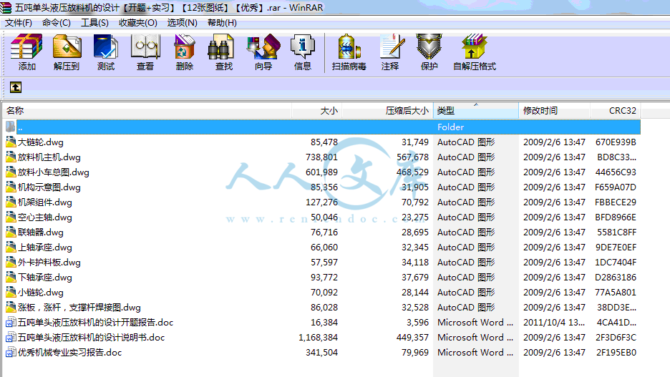Select file 外卡护料板.dwg
Viewport: 670px width, 377px height.
[49, 262]
